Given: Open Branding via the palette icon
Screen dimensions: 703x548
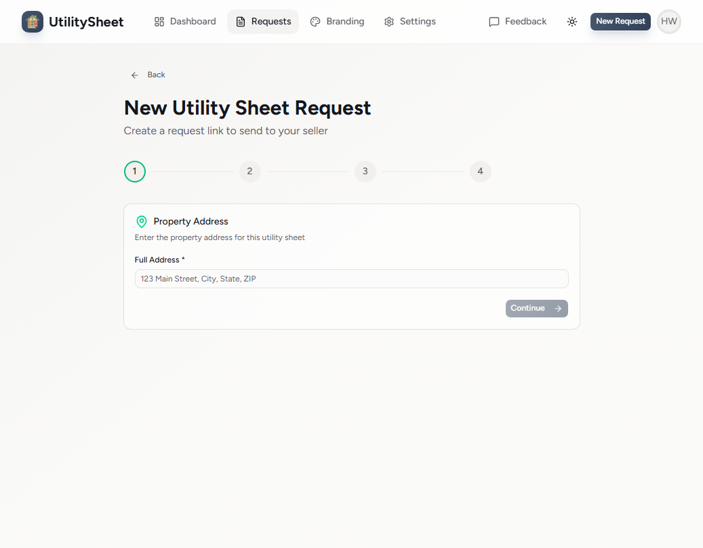Looking at the screenshot, I should pyautogui.click(x=315, y=21).
